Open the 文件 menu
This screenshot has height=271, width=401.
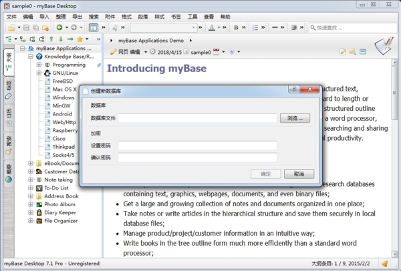coord(11,17)
